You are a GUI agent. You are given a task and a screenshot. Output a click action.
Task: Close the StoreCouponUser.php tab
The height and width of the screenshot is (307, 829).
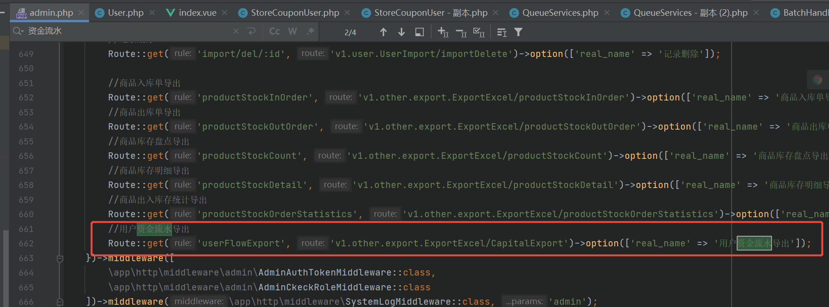[x=348, y=13]
